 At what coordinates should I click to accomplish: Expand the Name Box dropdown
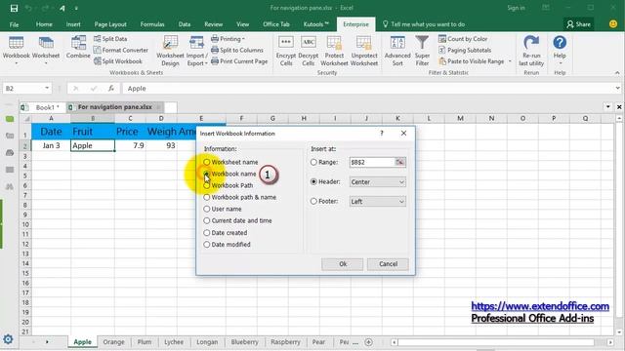(47, 88)
